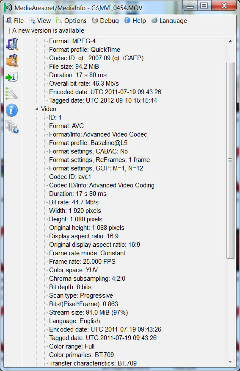Select 'Format/Info: Advanced Video Codec' row
240x371 pixels.
coord(98,135)
